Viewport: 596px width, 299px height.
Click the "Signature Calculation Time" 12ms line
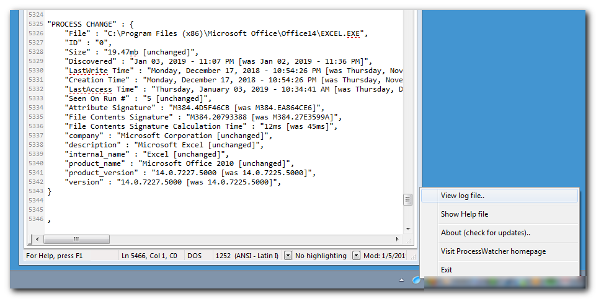click(201, 126)
